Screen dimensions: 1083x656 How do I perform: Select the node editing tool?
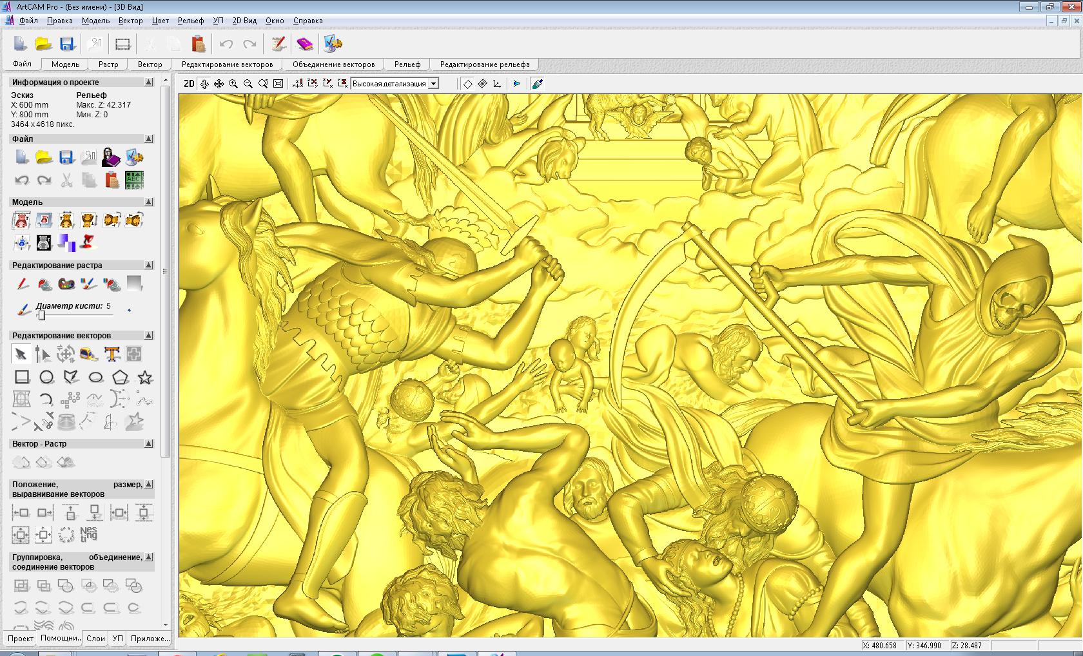click(43, 354)
